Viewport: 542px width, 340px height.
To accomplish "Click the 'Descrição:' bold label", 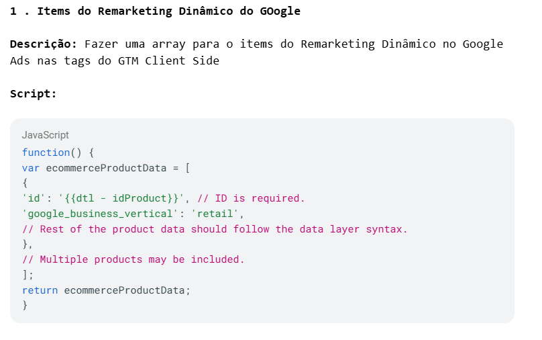I will coord(44,44).
